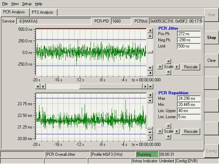Jump to end of horizontal time scroll
Screen dimensions: 219x164
(x=150, y=87)
